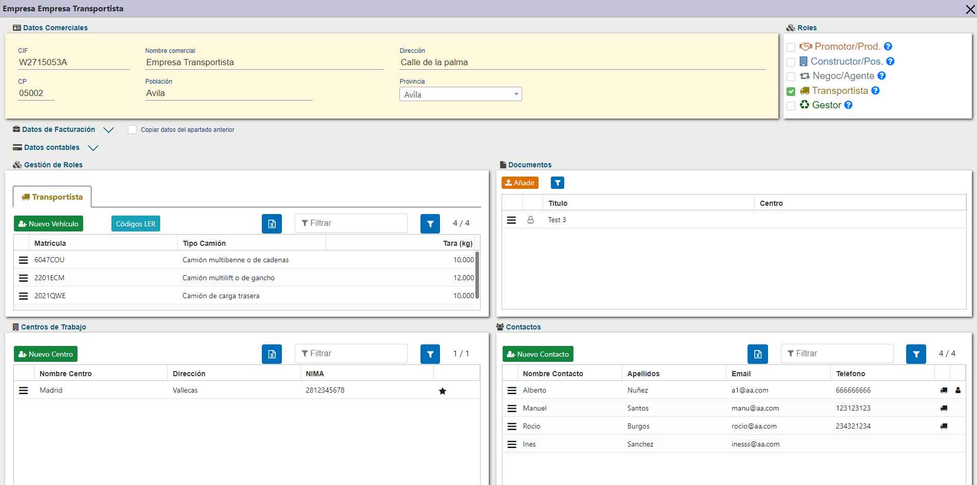Screen dimensions: 977x485
Task: Click help icon next to Gestor role
Action: click(848, 105)
